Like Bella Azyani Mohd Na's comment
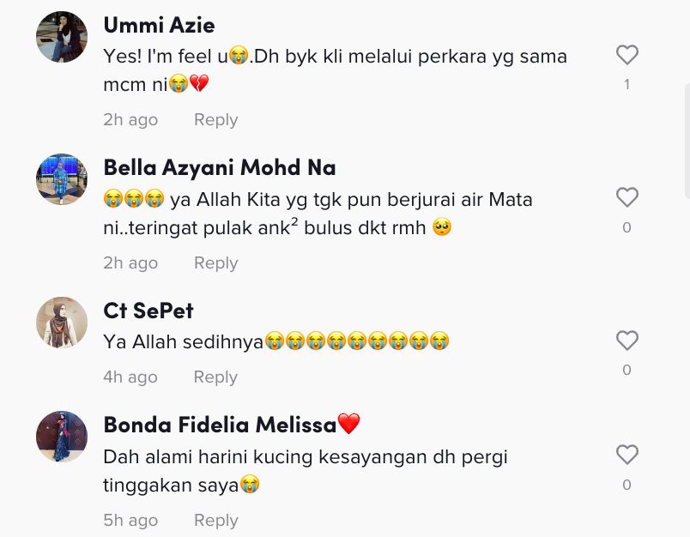The height and width of the screenshot is (537, 690). tap(626, 197)
